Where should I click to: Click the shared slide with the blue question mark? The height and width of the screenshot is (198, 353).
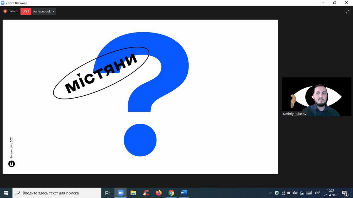[x=140, y=97]
